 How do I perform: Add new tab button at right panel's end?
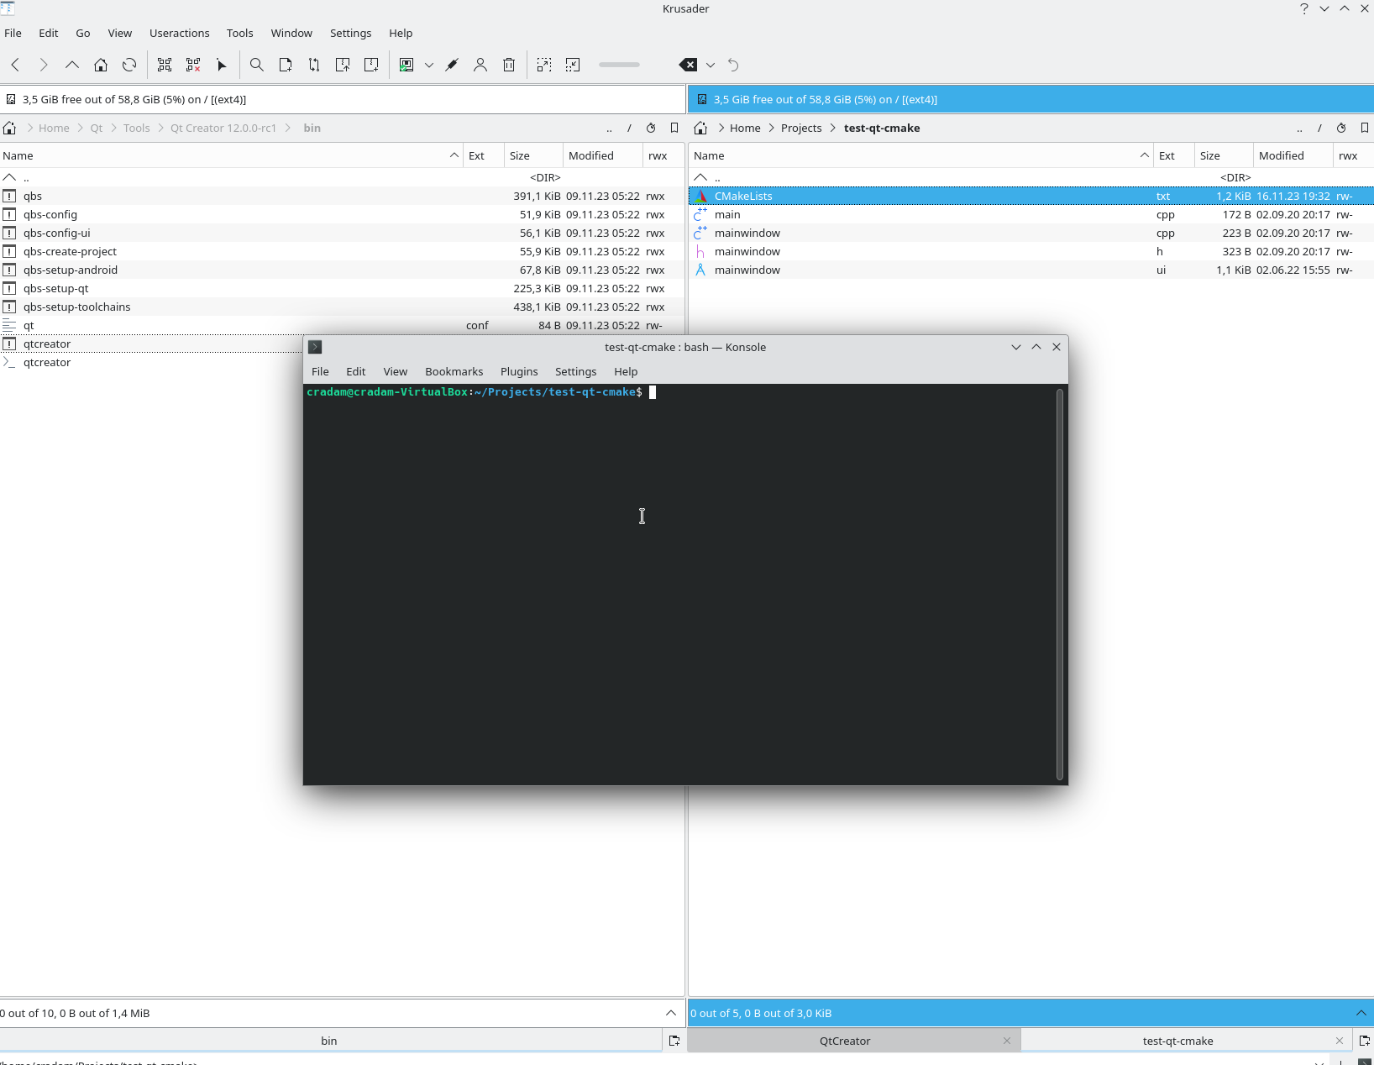tap(1365, 1041)
